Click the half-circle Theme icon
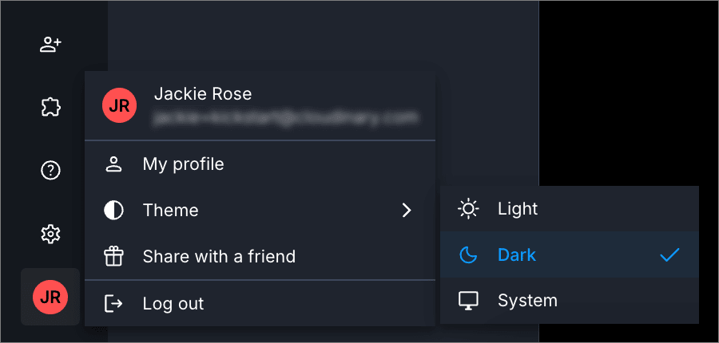This screenshot has width=719, height=343. point(113,211)
